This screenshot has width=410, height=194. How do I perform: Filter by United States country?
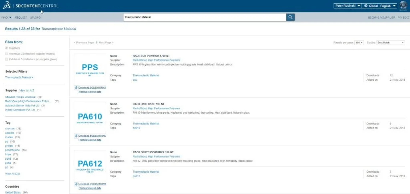click(x=13, y=192)
